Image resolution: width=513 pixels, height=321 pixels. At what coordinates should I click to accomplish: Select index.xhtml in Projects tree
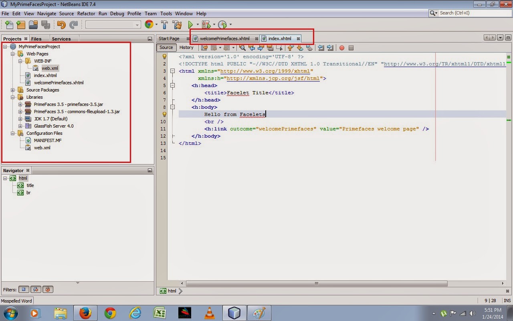[45, 75]
